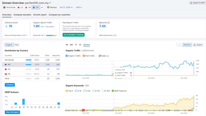The height and width of the screenshot is (116, 206).
Task: Open Compare by countries tab
Action: tap(59, 15)
